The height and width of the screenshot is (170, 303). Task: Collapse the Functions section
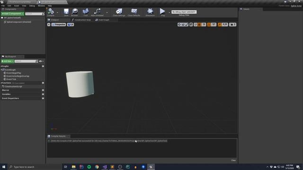(1, 83)
